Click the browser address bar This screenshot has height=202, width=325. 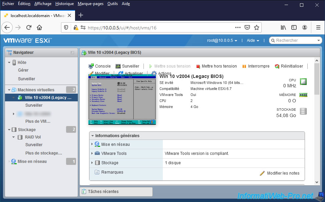[161, 27]
